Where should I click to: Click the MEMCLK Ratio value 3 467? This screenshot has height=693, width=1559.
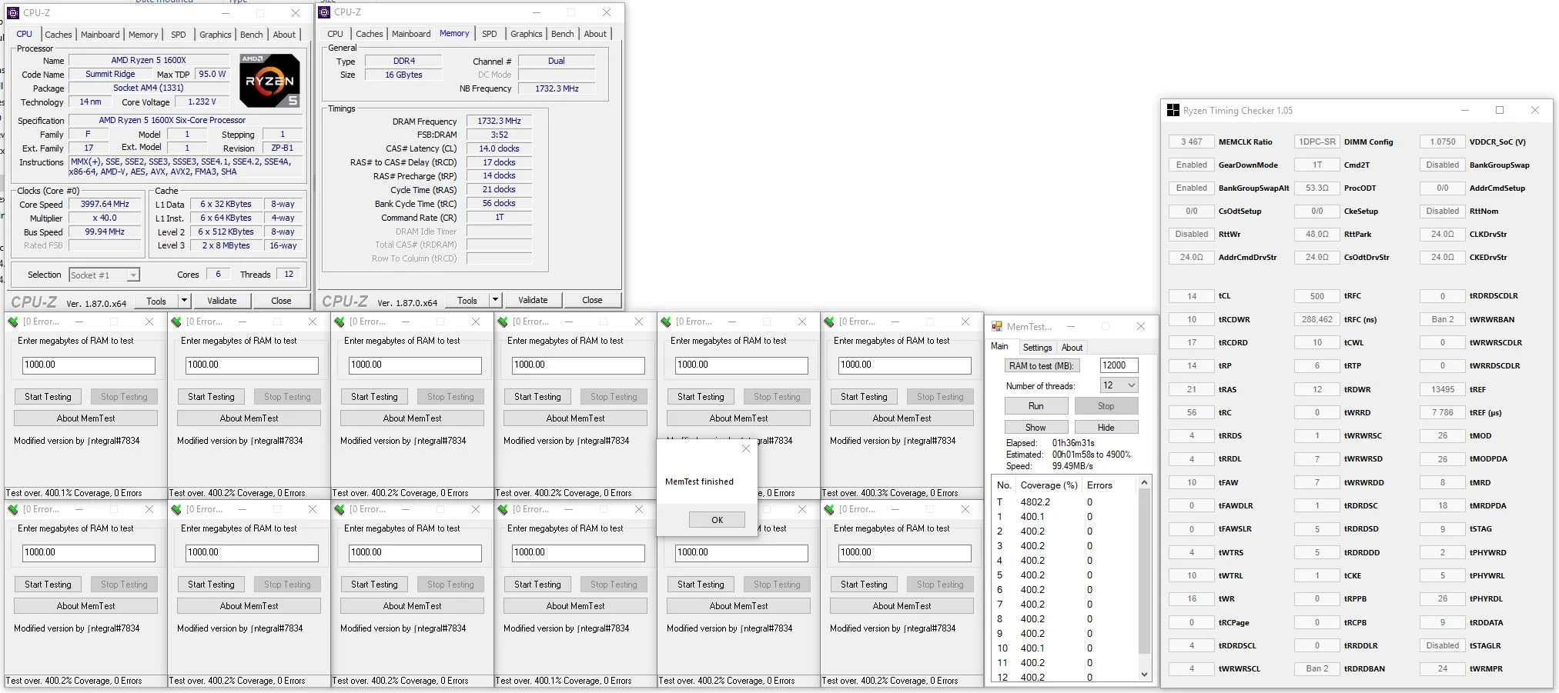click(x=1192, y=142)
